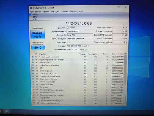Select the disk tab showing Хорошо 30 °C
Viewport: 154px width, 116px height.
[35, 17]
